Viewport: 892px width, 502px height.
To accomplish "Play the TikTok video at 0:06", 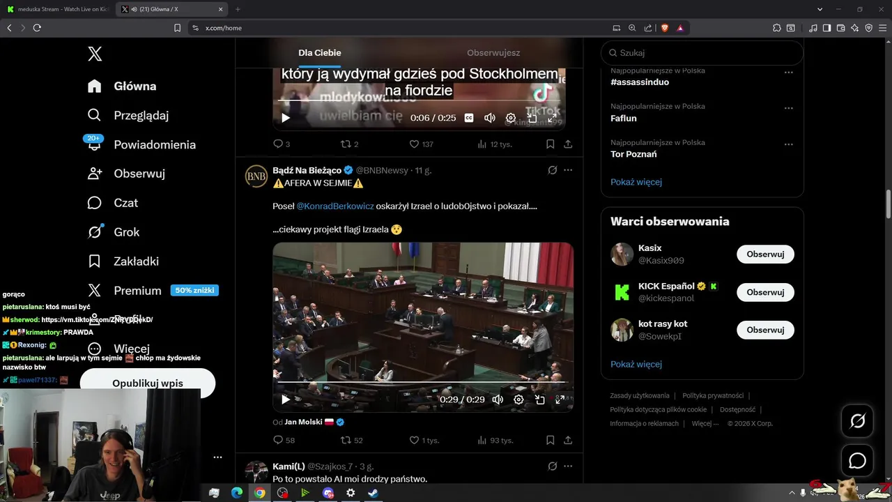I will (285, 118).
